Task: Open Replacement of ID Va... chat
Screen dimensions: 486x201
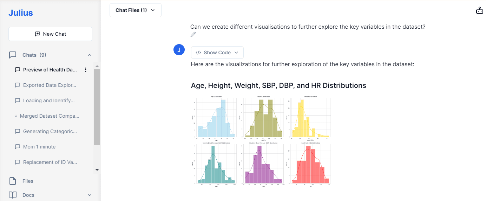Action: tap(50, 162)
